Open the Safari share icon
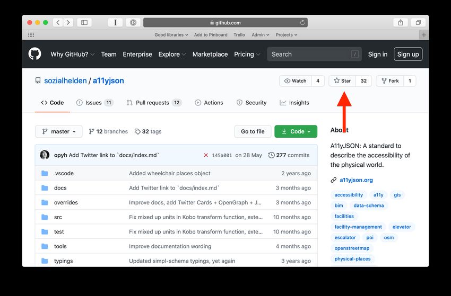Screen dimensions: 451x296 coord(401,22)
